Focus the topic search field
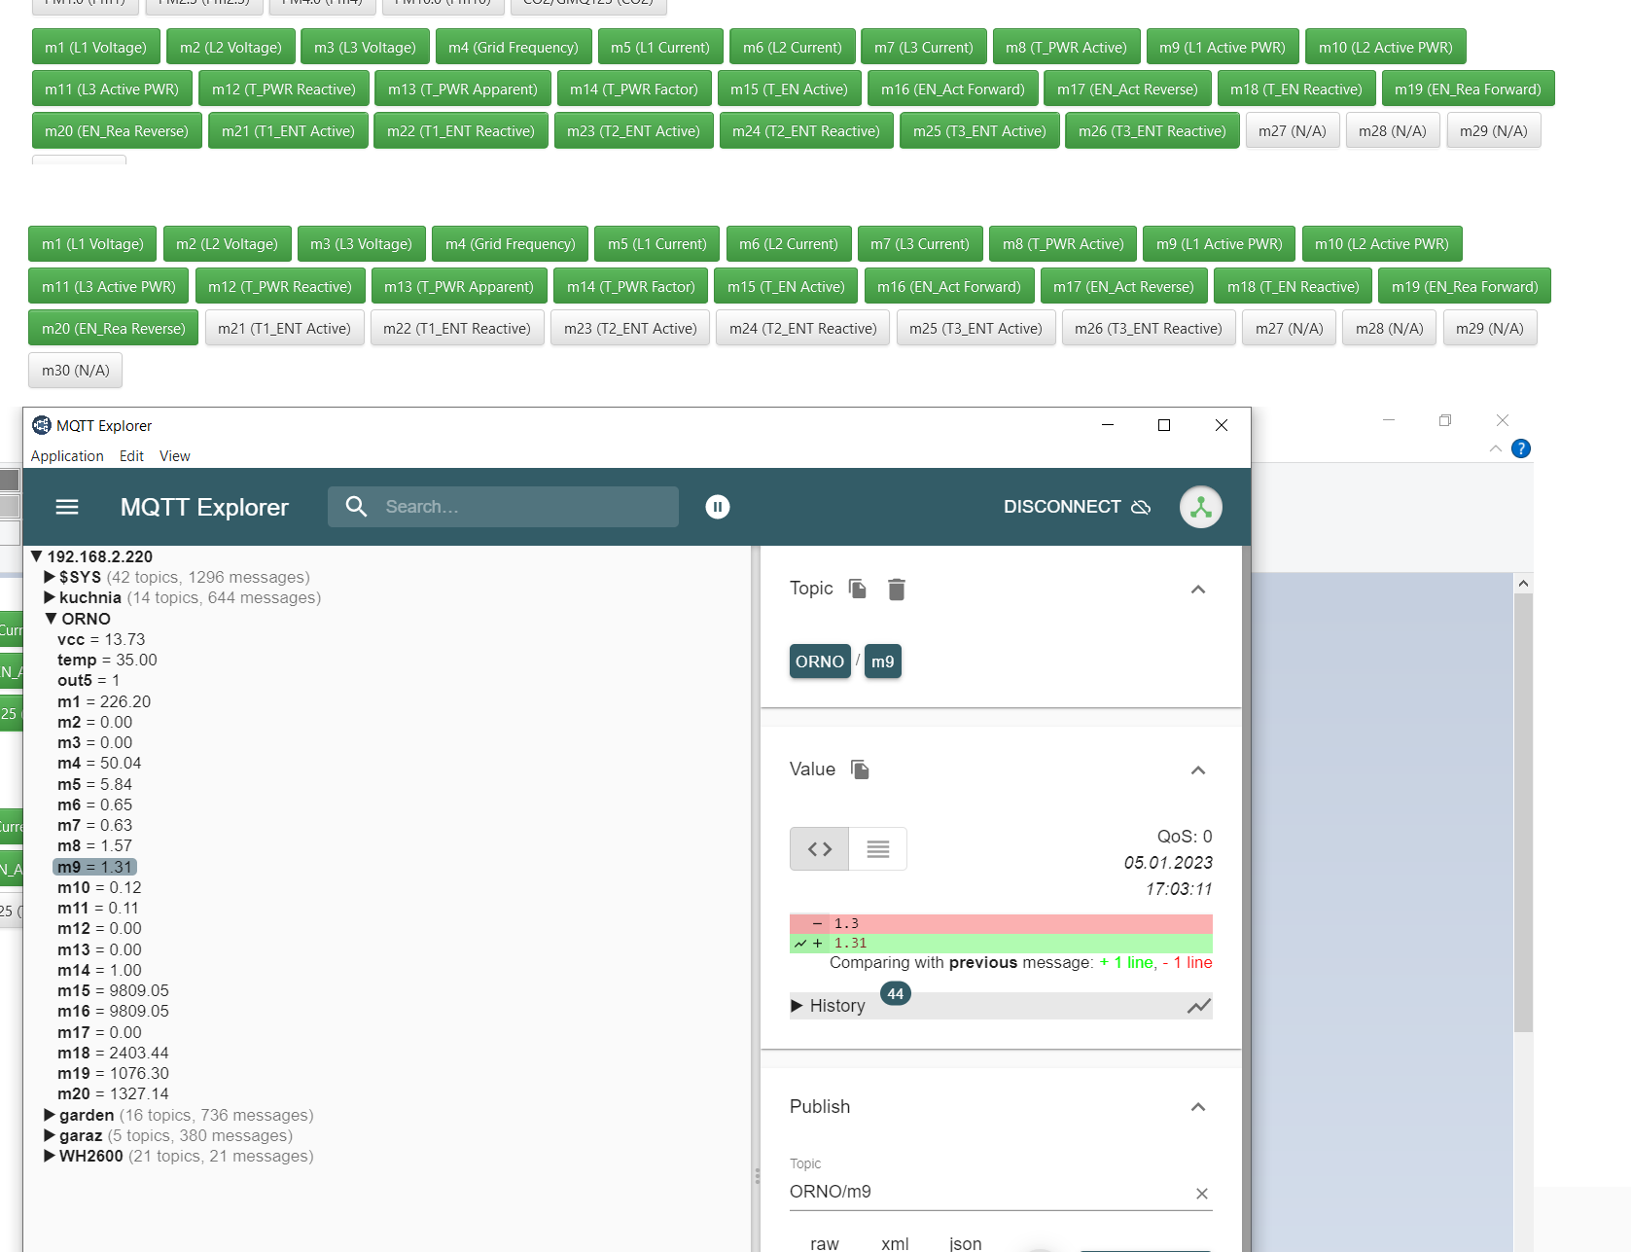Screen dimensions: 1631x1252 click(x=525, y=507)
